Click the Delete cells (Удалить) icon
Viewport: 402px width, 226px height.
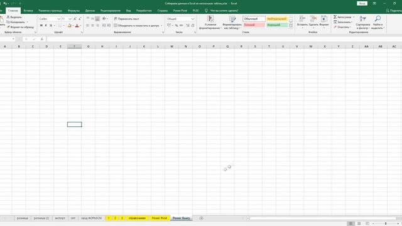click(313, 19)
